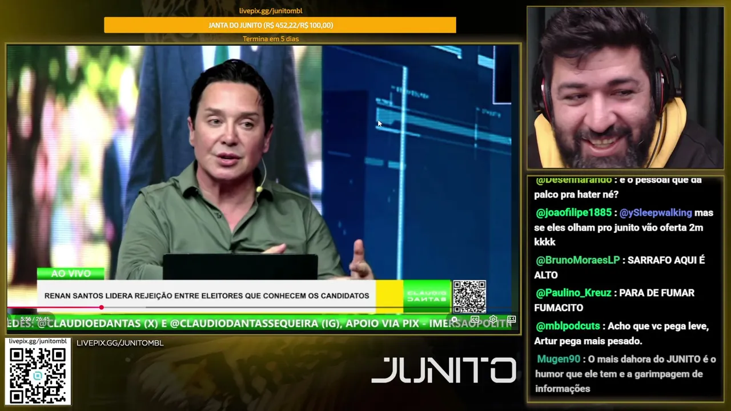The height and width of the screenshot is (411, 731).
Task: Click the large livepix QR code below the video
Action: click(x=38, y=376)
